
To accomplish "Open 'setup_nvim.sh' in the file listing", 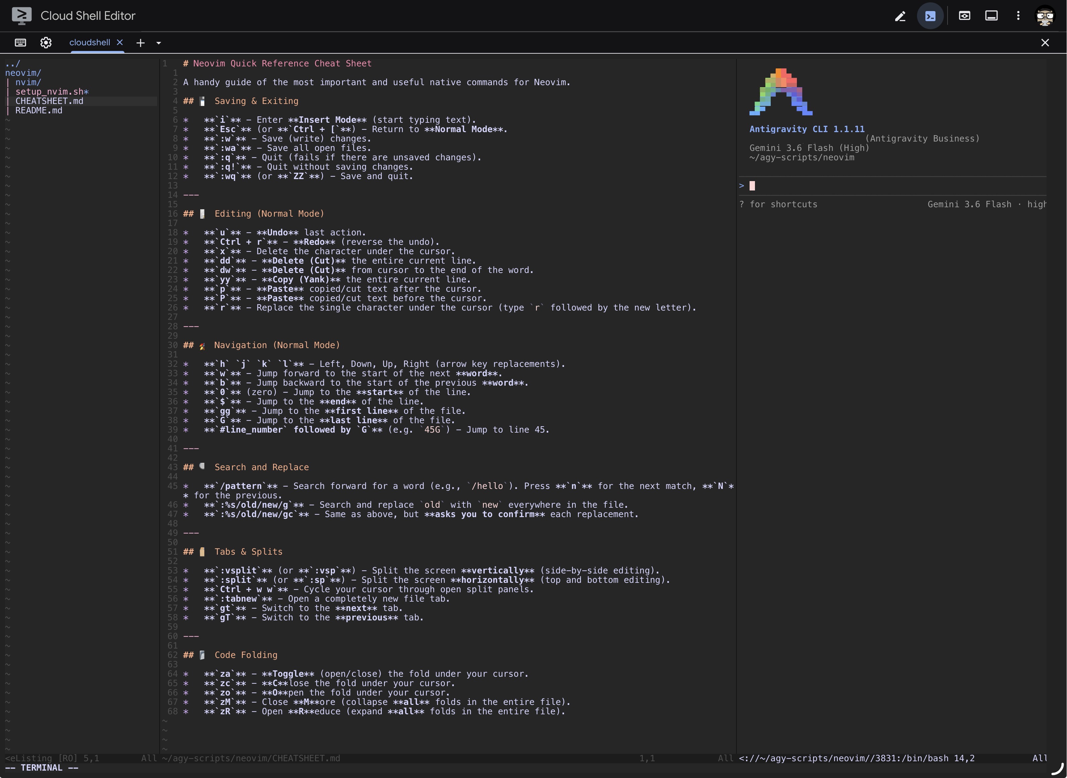I will 52,92.
